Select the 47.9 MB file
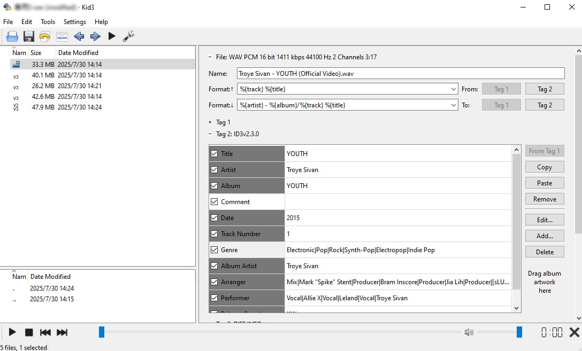This screenshot has height=351, width=582. point(103,107)
